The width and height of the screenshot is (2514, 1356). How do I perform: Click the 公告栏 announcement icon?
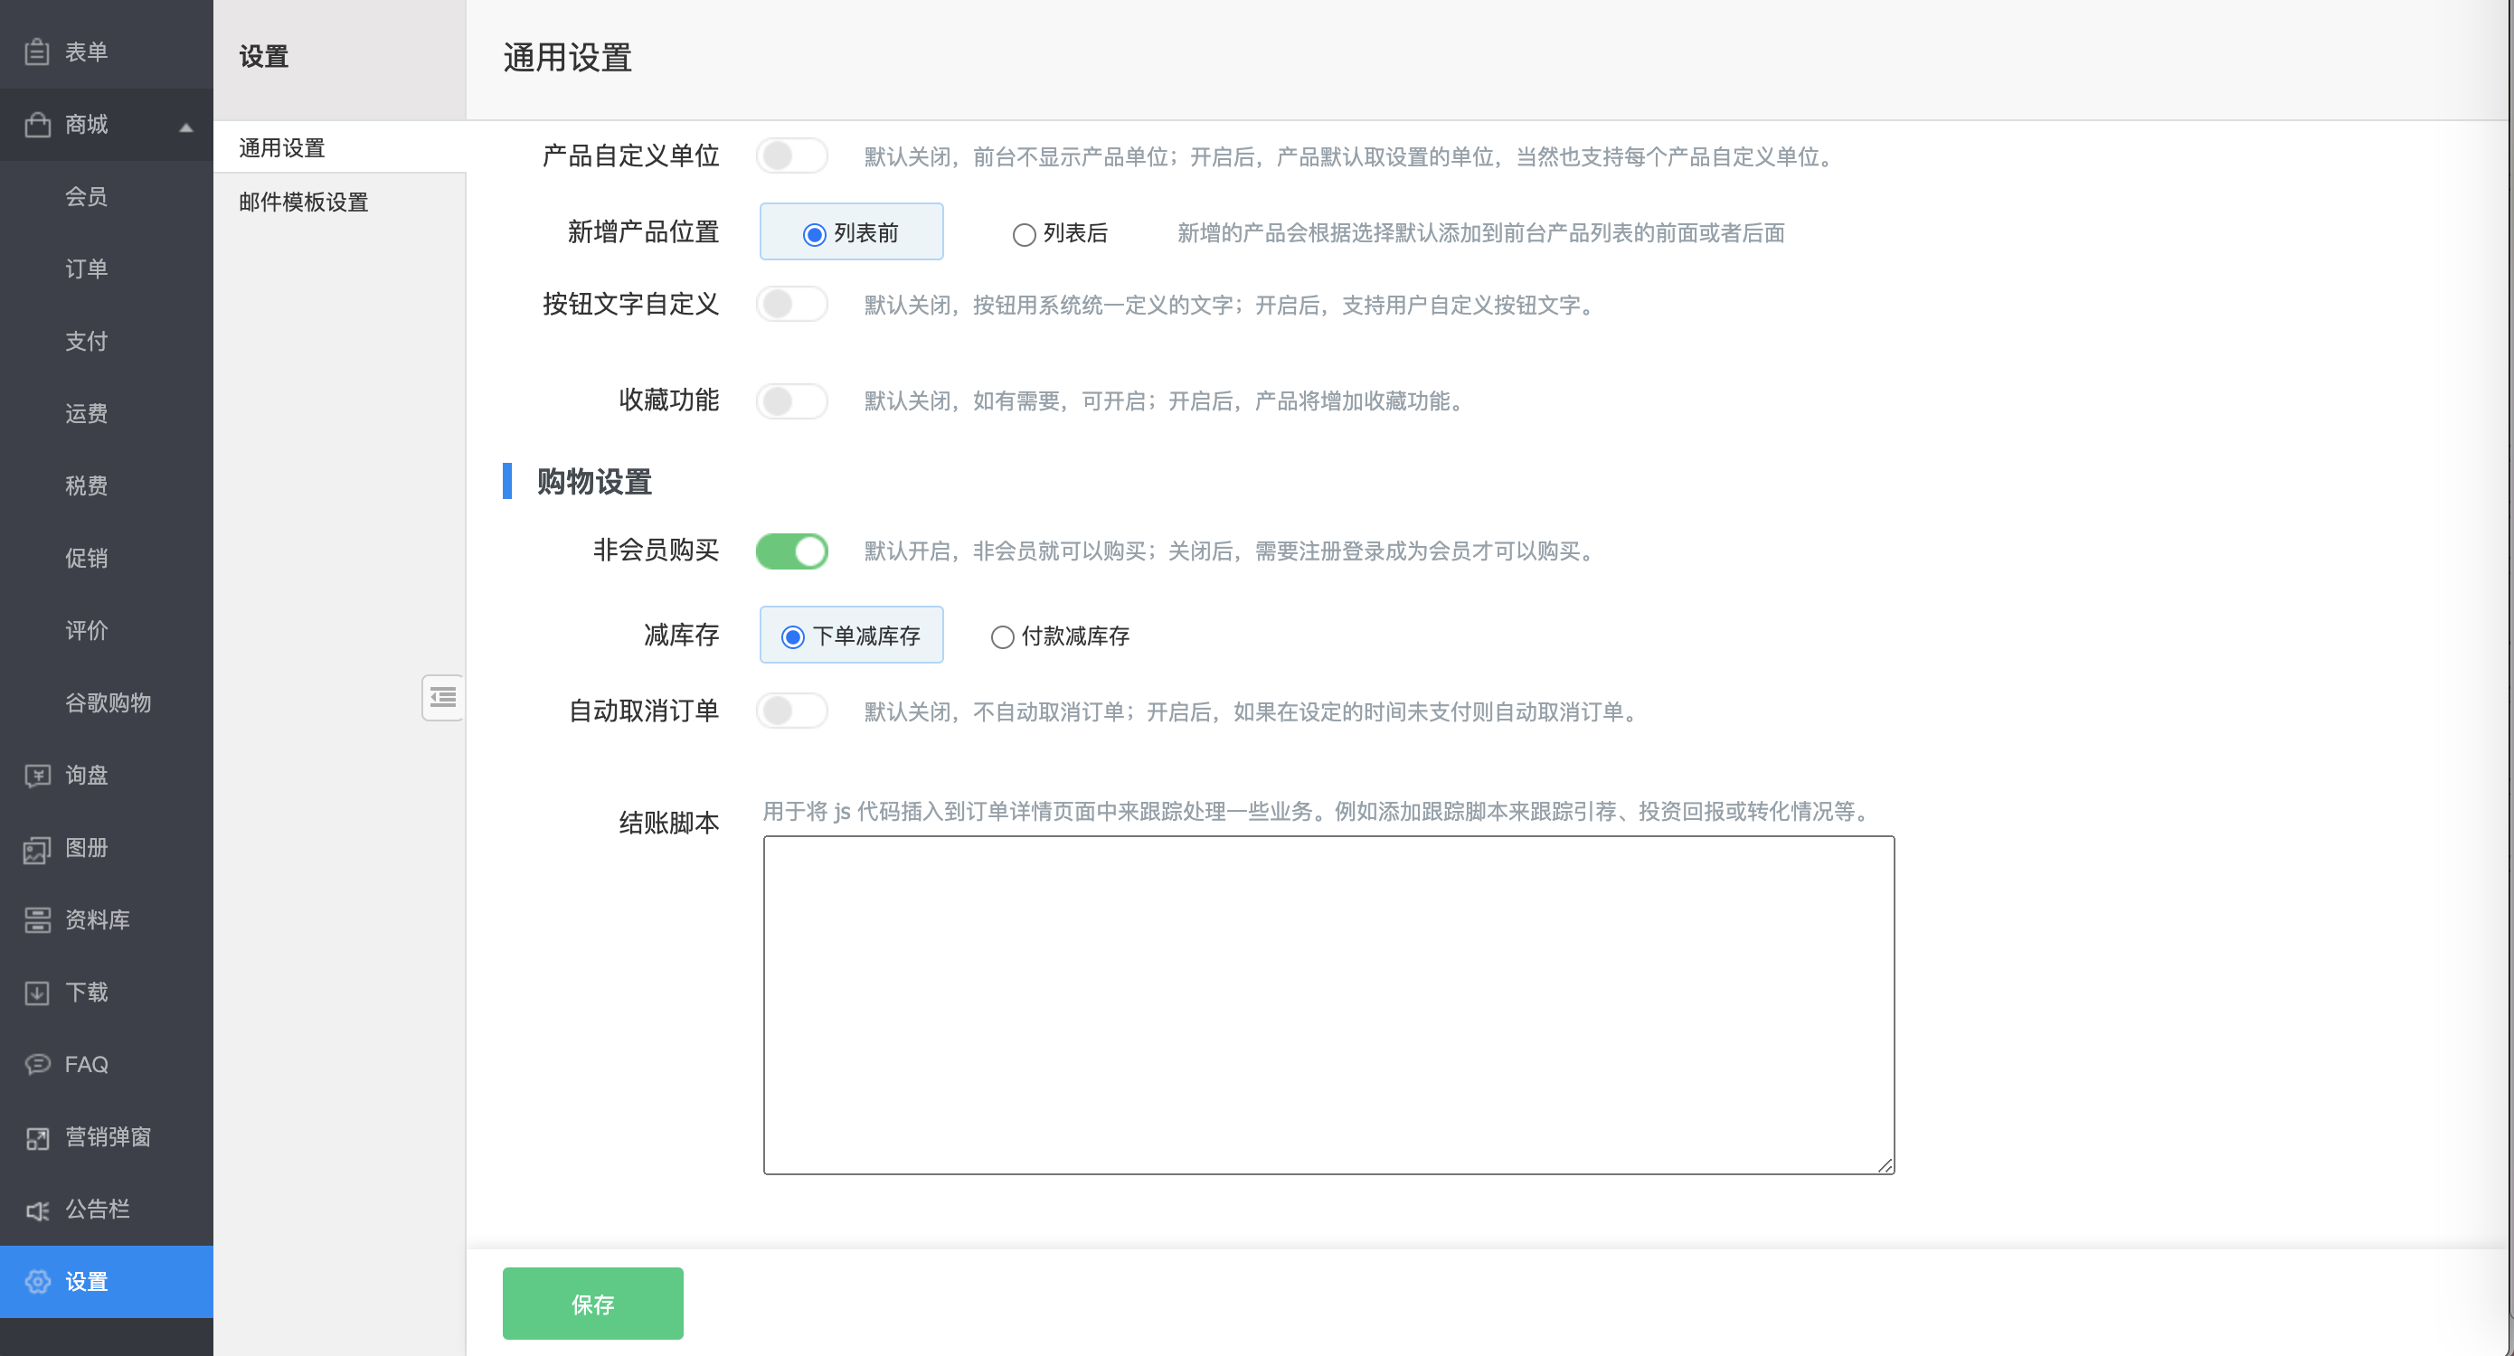(x=99, y=1208)
